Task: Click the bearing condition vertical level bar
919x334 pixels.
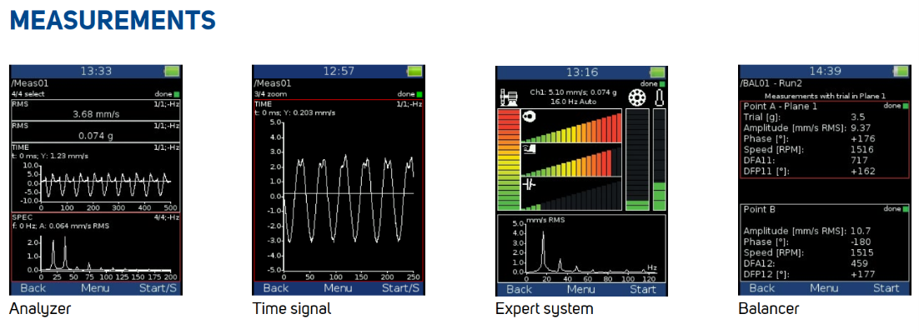Action: [x=638, y=159]
